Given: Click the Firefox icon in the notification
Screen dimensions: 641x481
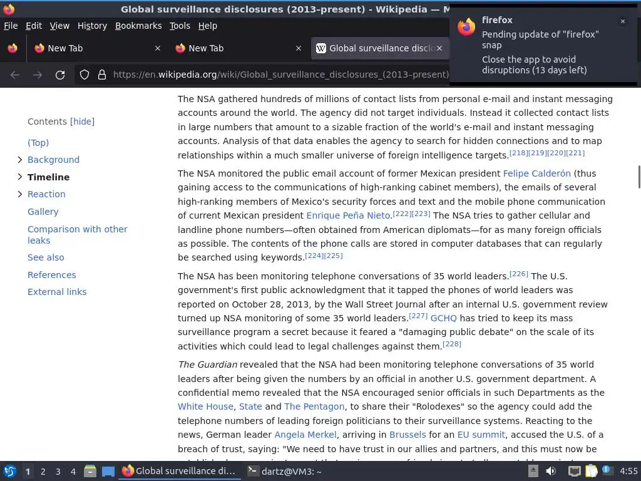Looking at the screenshot, I should [x=466, y=28].
